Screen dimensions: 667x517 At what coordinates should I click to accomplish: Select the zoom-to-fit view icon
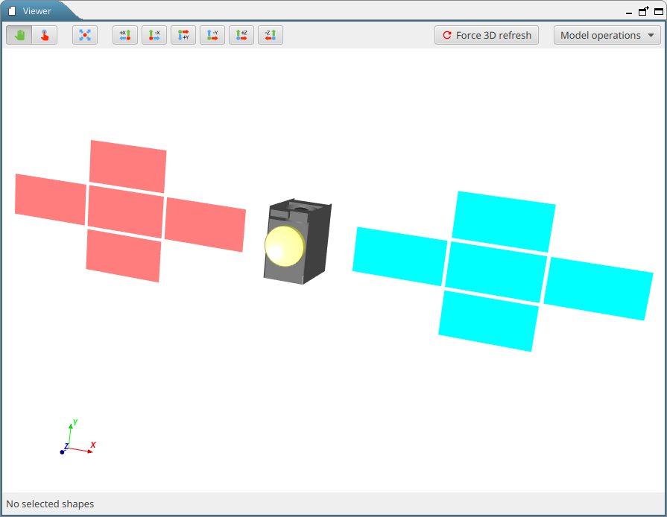(84, 34)
